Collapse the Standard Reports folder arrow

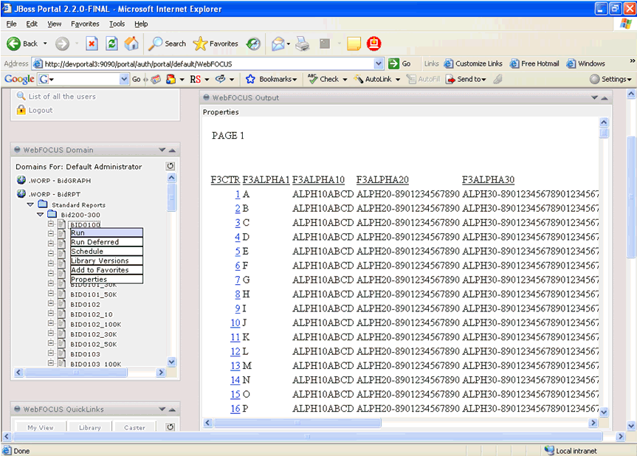click(x=30, y=204)
